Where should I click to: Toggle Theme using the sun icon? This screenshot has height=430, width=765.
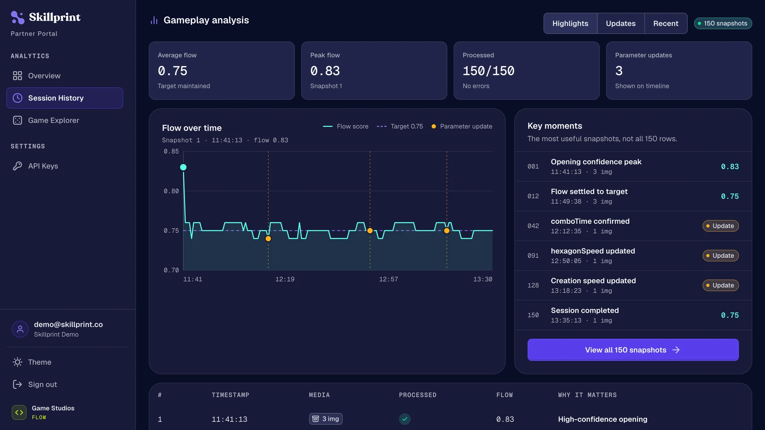pyautogui.click(x=18, y=362)
